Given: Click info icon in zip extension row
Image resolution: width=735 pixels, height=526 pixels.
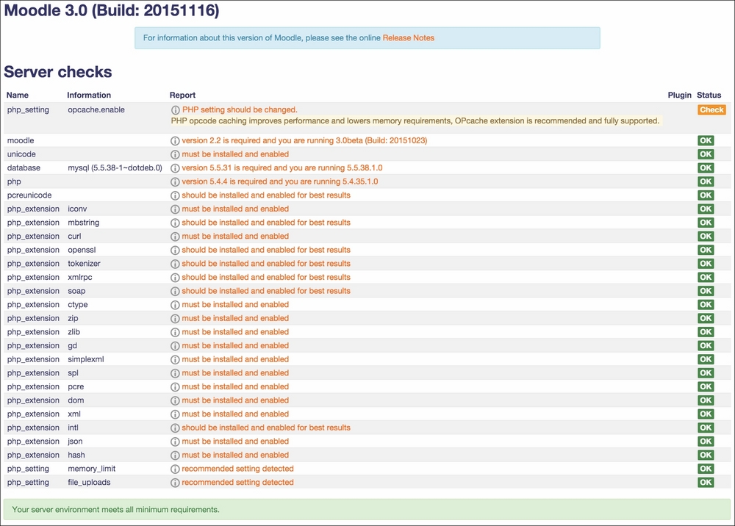Looking at the screenshot, I should (175, 319).
